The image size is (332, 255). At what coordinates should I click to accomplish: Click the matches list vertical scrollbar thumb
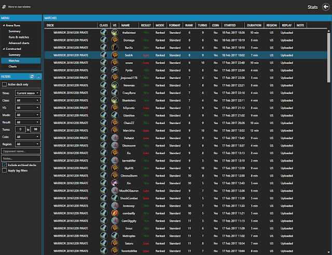[x=328, y=58]
